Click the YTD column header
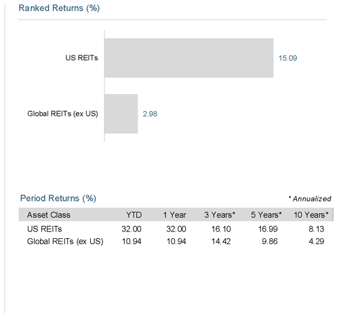 [134, 215]
